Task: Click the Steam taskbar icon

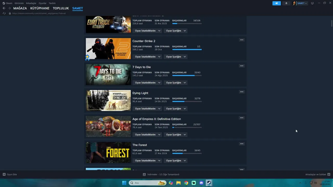Action: point(209,183)
